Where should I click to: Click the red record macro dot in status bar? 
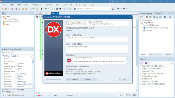[x=39, y=96]
